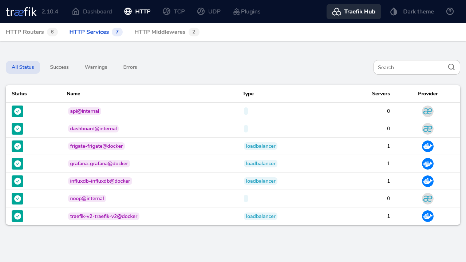The height and width of the screenshot is (262, 466).
Task: Click the Docker provider icon for frigate-frigate@docker
Action: click(x=427, y=146)
